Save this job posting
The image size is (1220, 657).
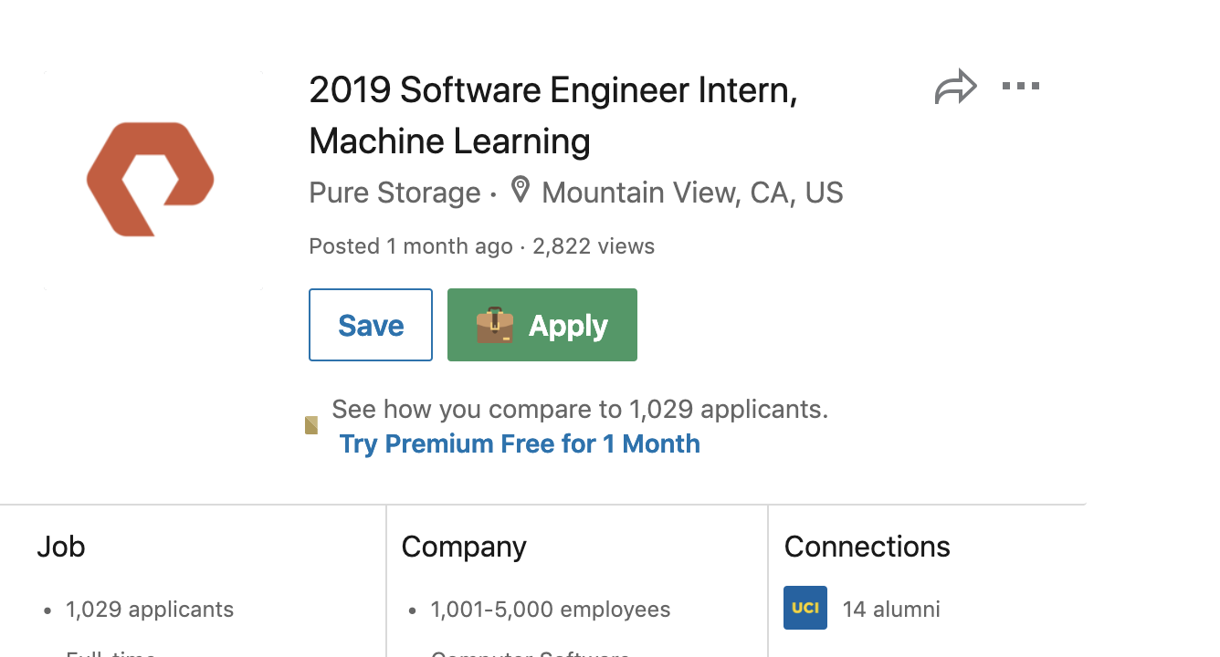point(370,325)
